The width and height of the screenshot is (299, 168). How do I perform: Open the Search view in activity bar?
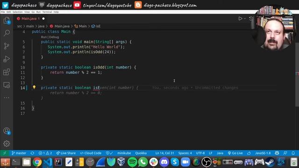click(7, 33)
